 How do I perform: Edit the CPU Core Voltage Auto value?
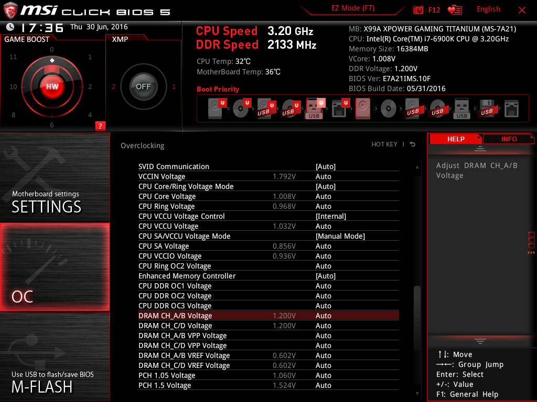(x=323, y=196)
